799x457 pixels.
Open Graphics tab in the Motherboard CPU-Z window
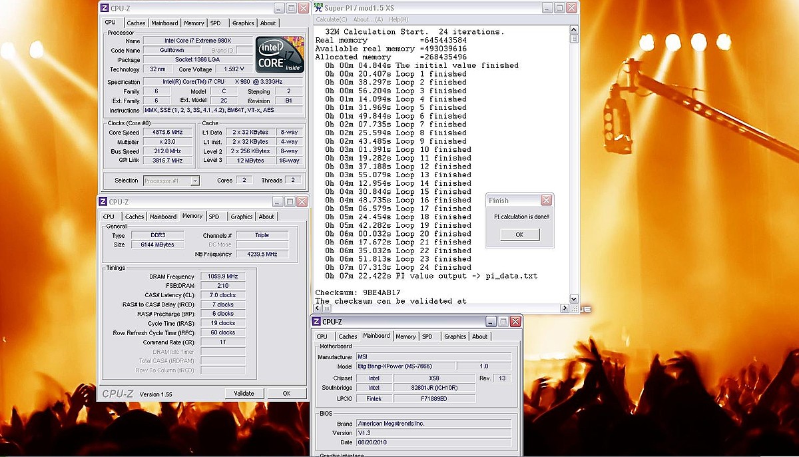[x=455, y=336]
